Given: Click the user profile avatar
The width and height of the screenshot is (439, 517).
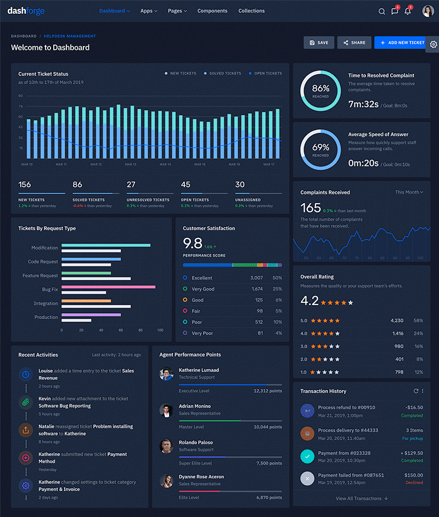Looking at the screenshot, I should tap(427, 11).
